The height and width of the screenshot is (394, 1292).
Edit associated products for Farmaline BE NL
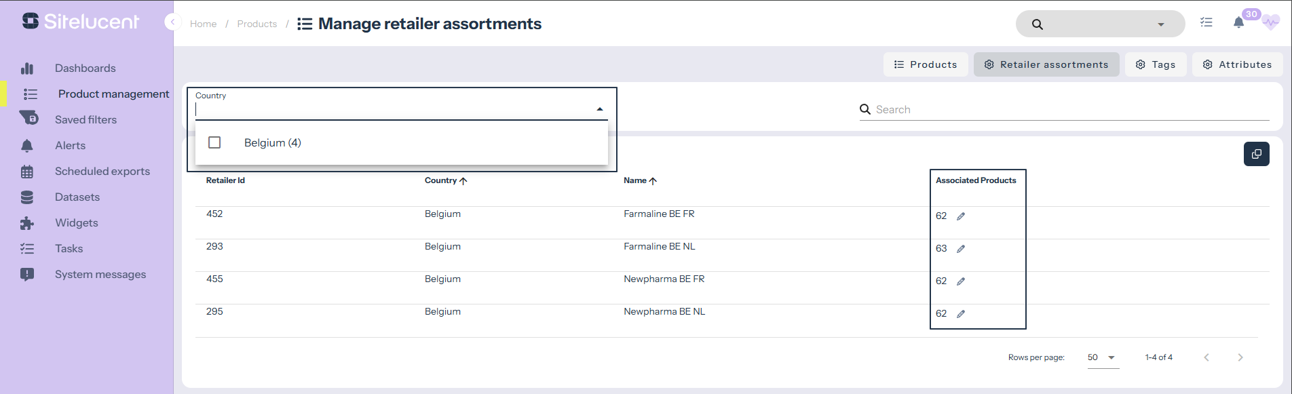(961, 249)
